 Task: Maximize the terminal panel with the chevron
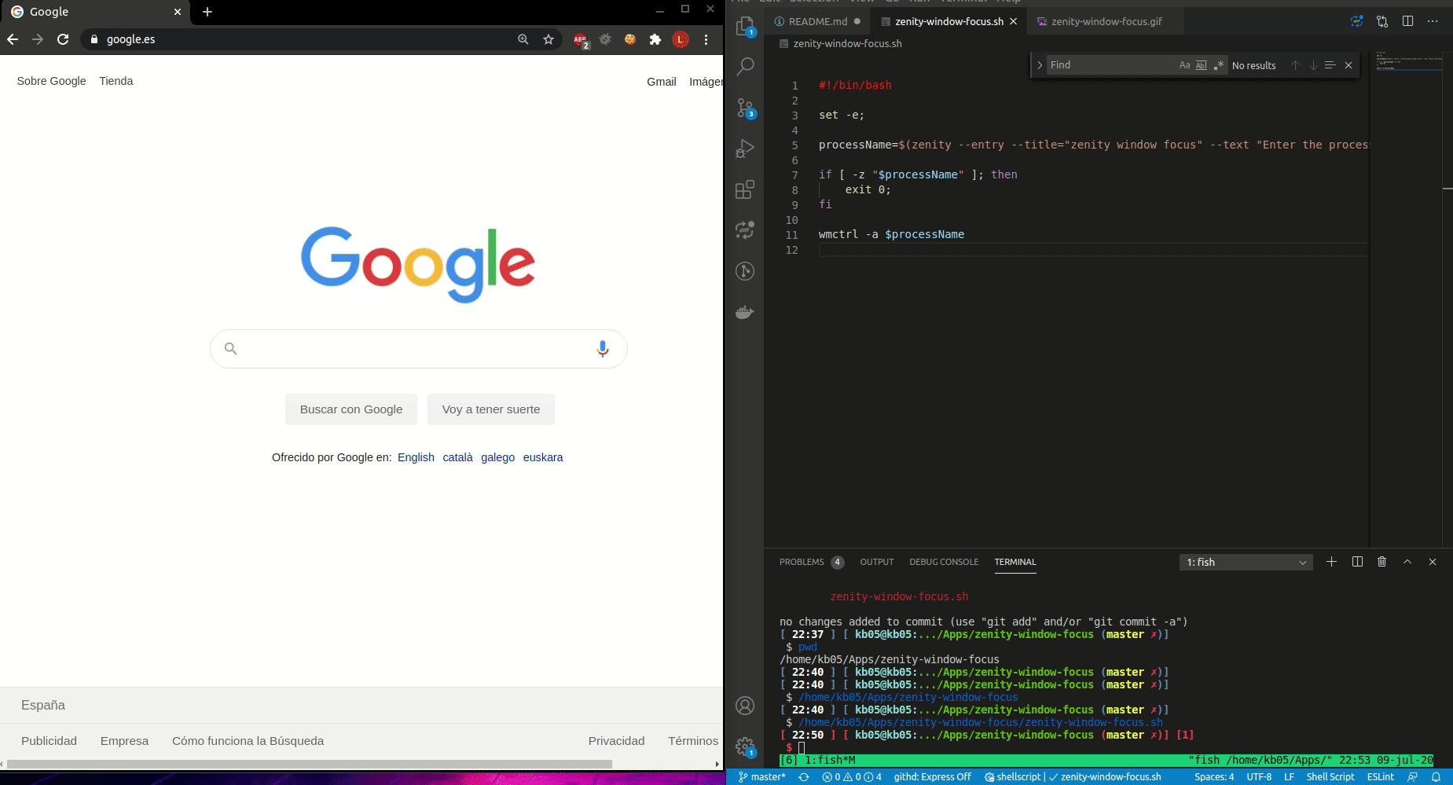(x=1407, y=562)
